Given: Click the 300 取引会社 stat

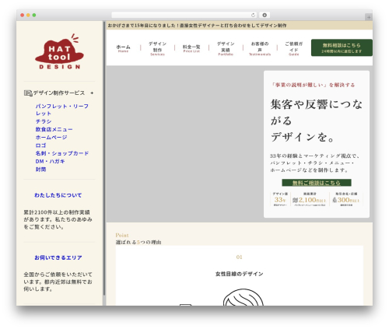Looking at the screenshot, I should [x=346, y=199].
